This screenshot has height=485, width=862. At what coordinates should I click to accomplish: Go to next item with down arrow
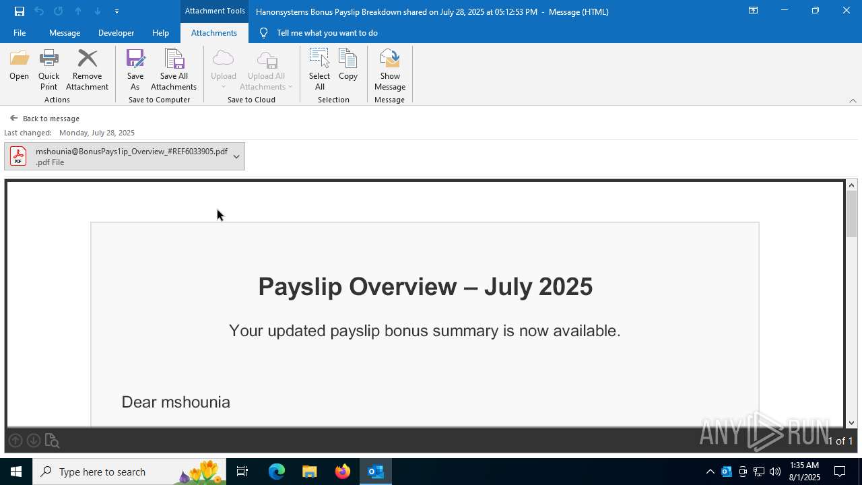(x=97, y=11)
